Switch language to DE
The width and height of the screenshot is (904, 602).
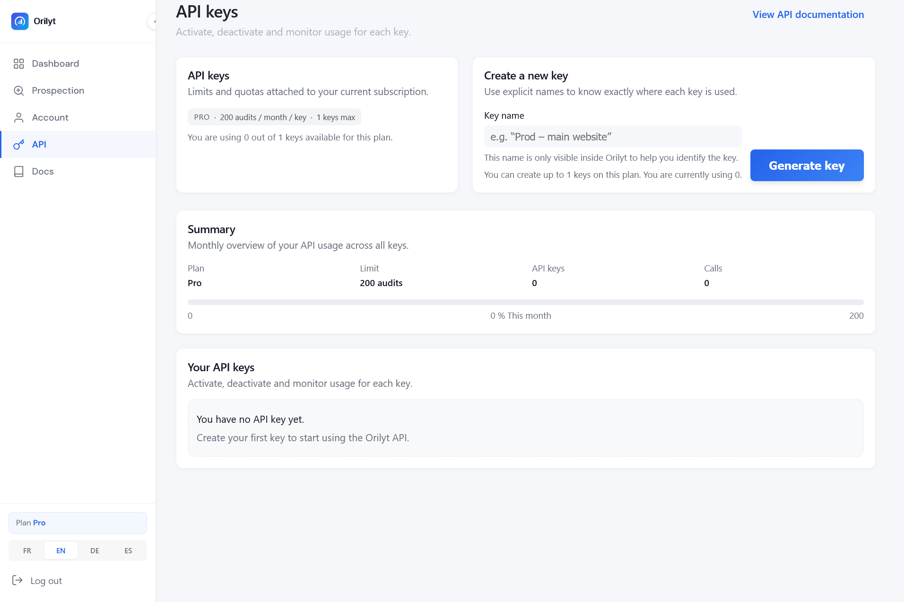point(95,551)
